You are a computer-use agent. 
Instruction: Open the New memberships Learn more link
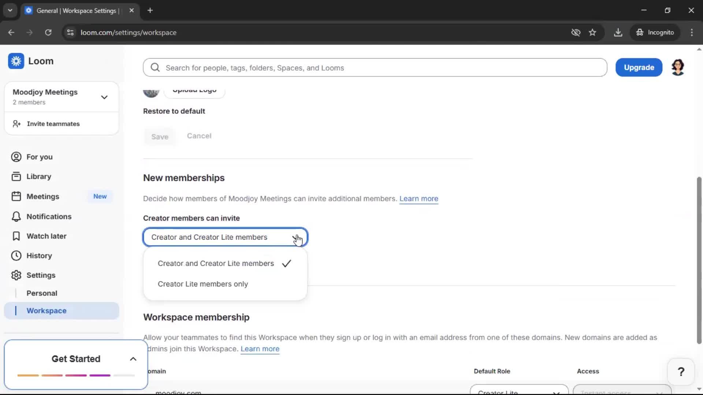(419, 199)
